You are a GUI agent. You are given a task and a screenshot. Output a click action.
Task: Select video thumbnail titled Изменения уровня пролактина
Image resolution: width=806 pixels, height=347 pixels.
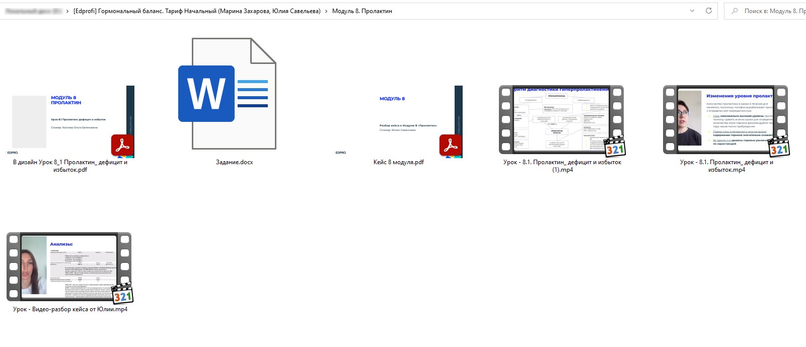click(x=725, y=119)
